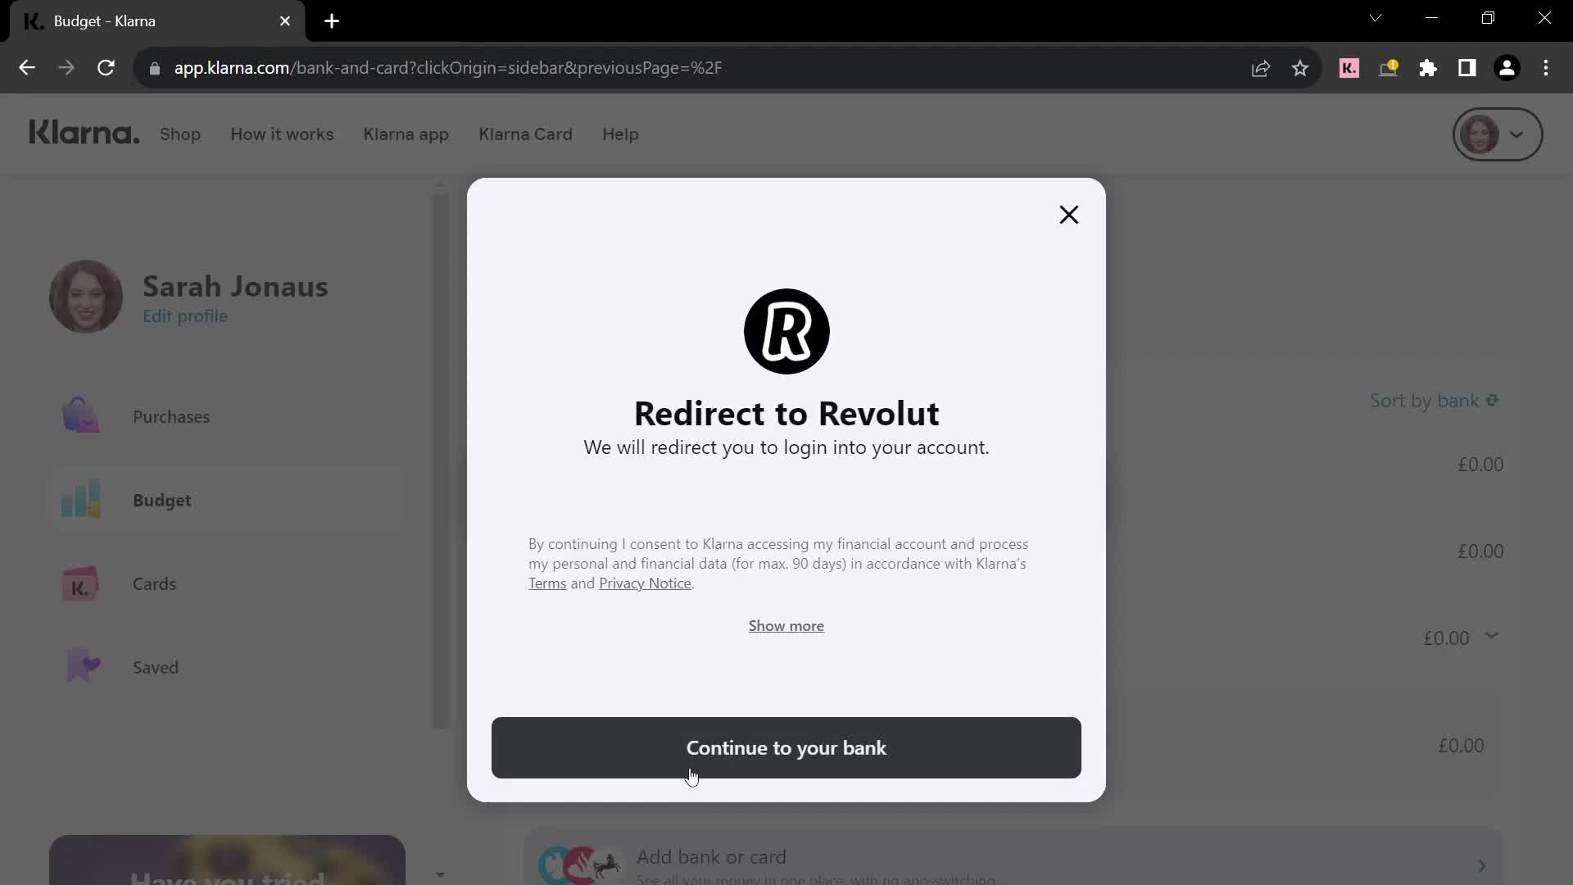
Task: Click the bank logos beside Add bank
Action: [x=579, y=865]
